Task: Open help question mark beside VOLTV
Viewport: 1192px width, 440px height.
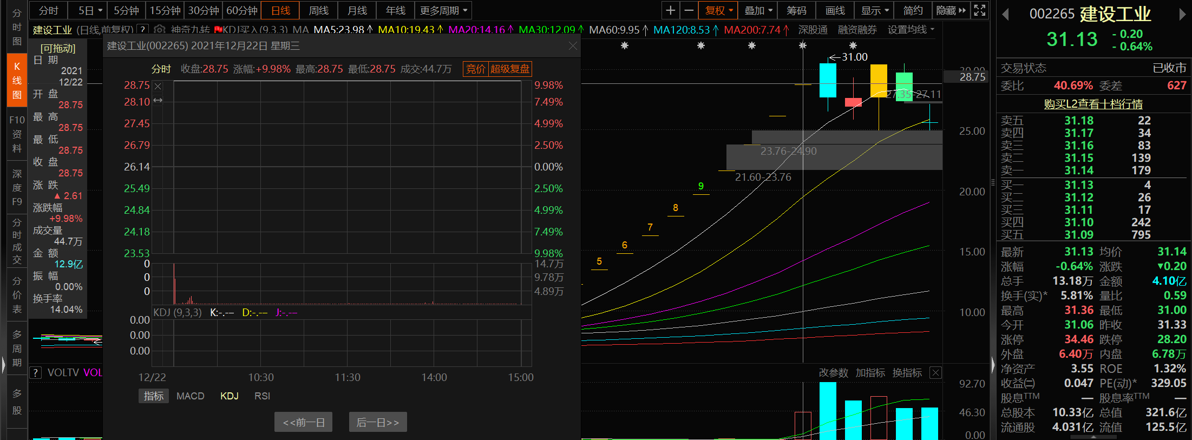Action: 35,372
